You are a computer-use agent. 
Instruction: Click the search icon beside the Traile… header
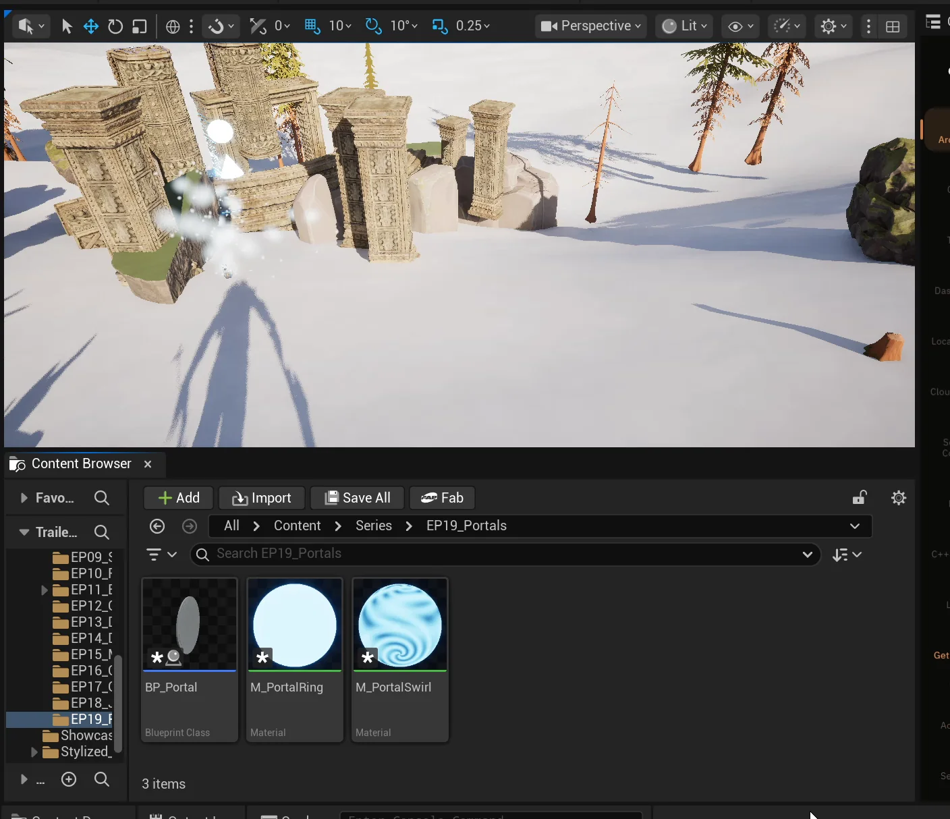pyautogui.click(x=102, y=532)
